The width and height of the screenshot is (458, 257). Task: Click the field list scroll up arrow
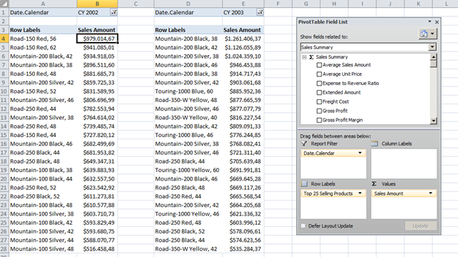[x=434, y=57]
